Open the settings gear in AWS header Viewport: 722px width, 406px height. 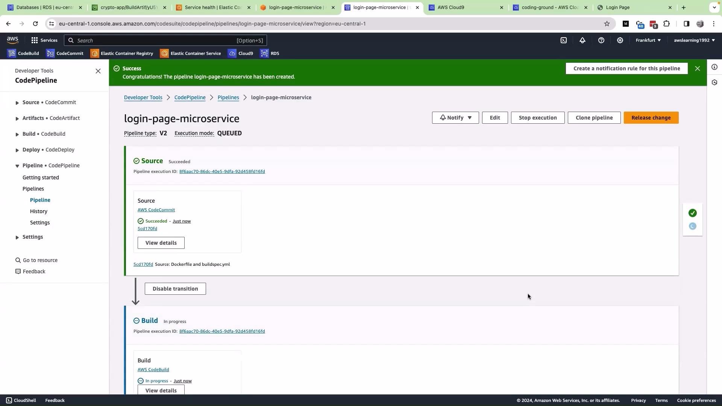click(620, 40)
